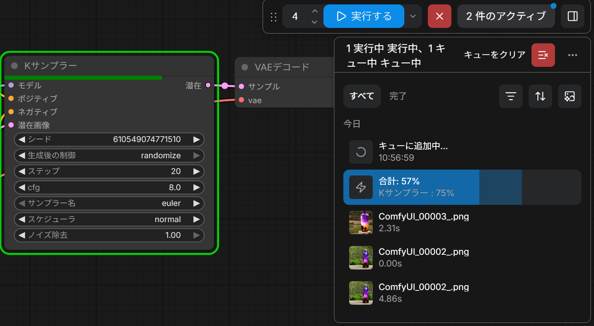Increase the batch count with the up arrow

click(x=314, y=11)
